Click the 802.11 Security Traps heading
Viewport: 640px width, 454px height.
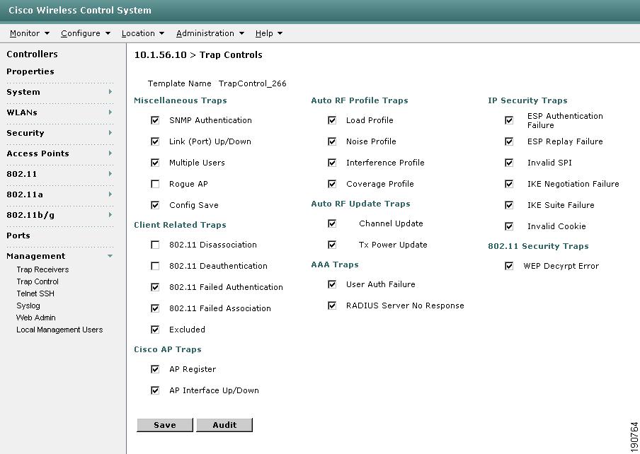click(x=538, y=246)
